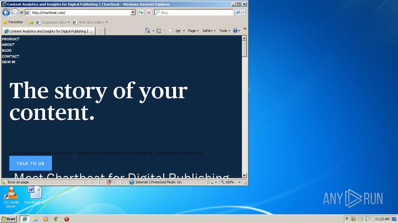This screenshot has height=223, width=398.
Task: Open Windows Media Player from the taskbar
Action: click(x=46, y=219)
